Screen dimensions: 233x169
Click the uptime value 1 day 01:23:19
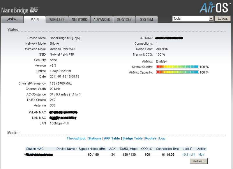(x=60, y=71)
